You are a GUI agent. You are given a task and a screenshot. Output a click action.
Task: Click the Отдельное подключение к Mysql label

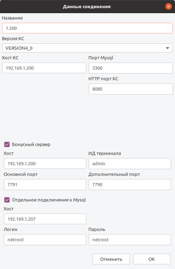[x=49, y=200]
